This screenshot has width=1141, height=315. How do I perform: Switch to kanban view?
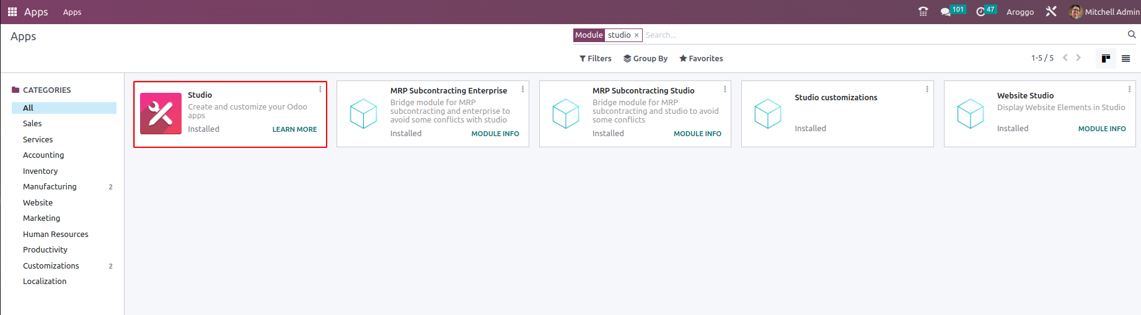click(x=1106, y=58)
